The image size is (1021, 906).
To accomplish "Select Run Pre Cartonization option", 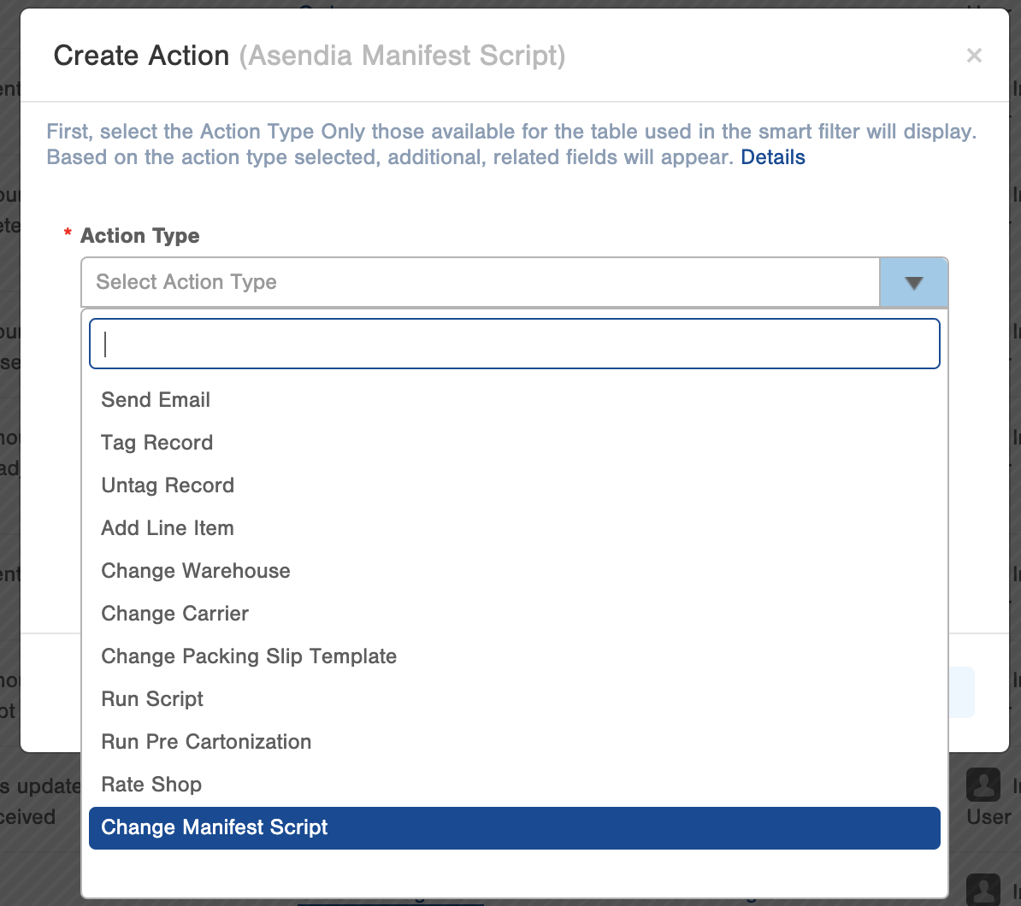I will 515,742.
